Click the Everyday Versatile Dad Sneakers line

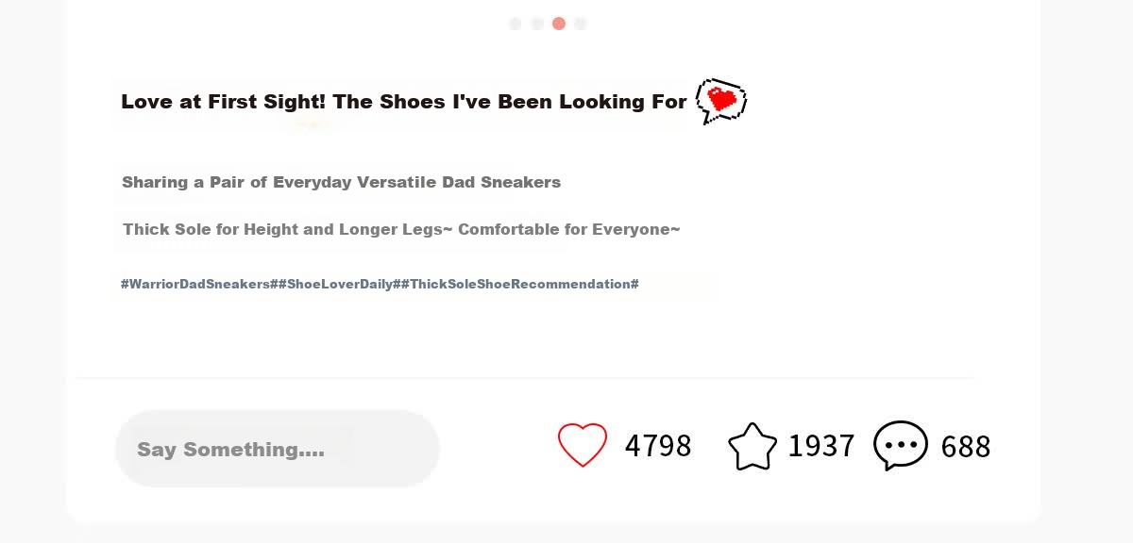[x=342, y=182]
